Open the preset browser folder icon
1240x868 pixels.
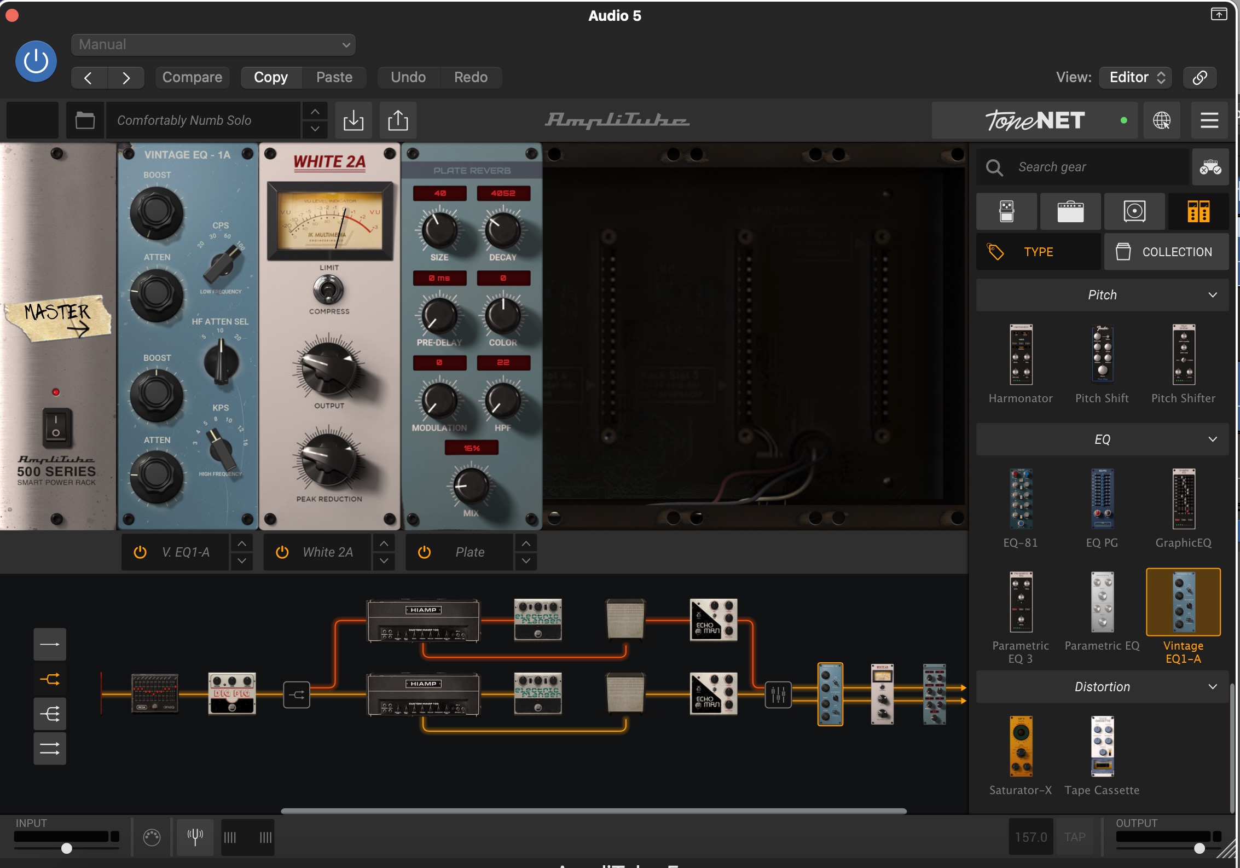[85, 120]
